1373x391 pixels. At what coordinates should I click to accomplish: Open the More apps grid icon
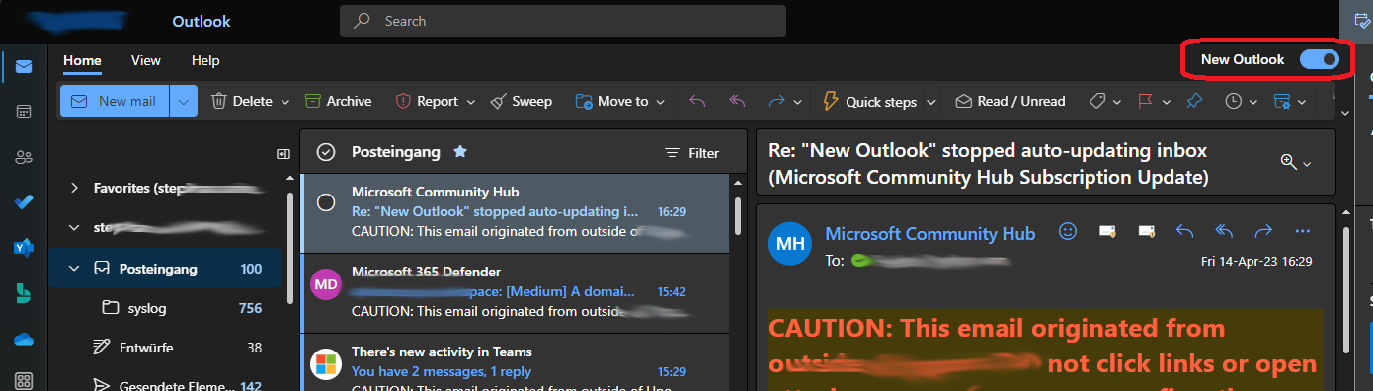click(x=24, y=380)
